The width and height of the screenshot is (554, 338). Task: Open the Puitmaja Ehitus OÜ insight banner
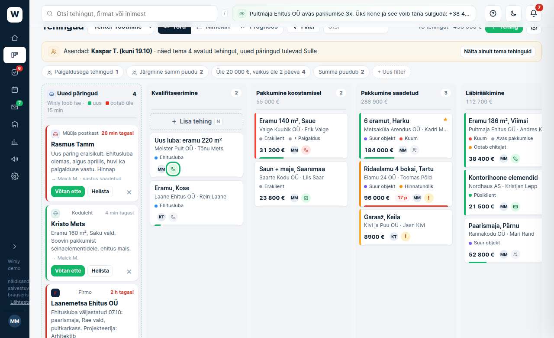[354, 13]
